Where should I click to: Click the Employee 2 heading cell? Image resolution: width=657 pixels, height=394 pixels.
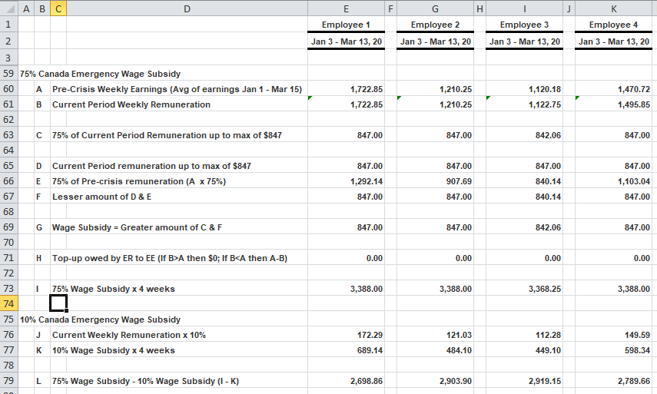click(x=436, y=25)
